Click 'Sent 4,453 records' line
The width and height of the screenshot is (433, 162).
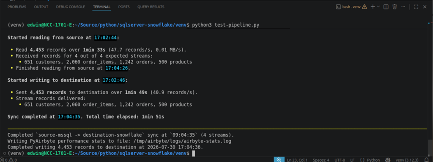pyautogui.click(x=107, y=92)
